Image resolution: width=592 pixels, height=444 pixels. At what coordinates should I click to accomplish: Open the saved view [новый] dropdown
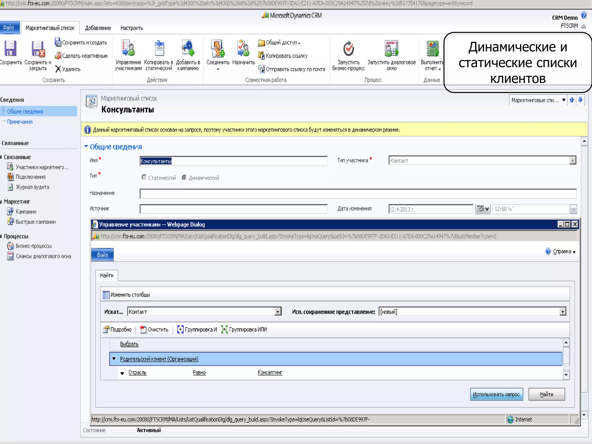tap(562, 312)
